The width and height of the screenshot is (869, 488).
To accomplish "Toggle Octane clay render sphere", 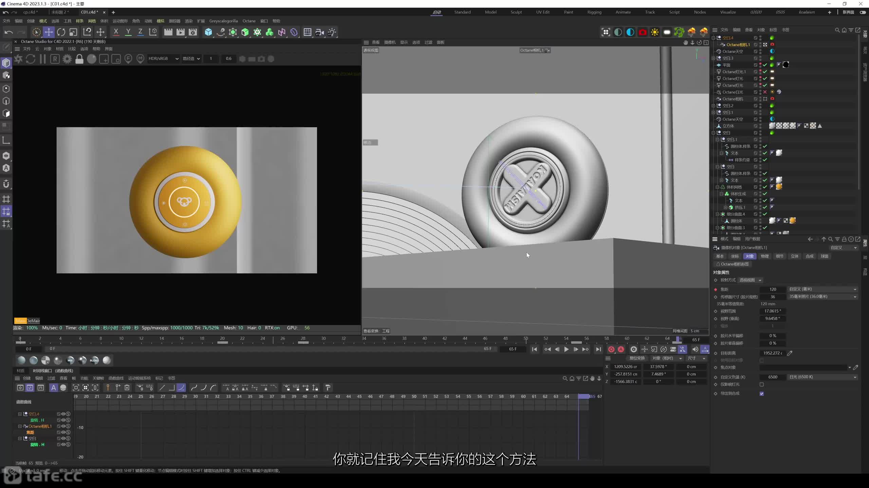I will [92, 59].
